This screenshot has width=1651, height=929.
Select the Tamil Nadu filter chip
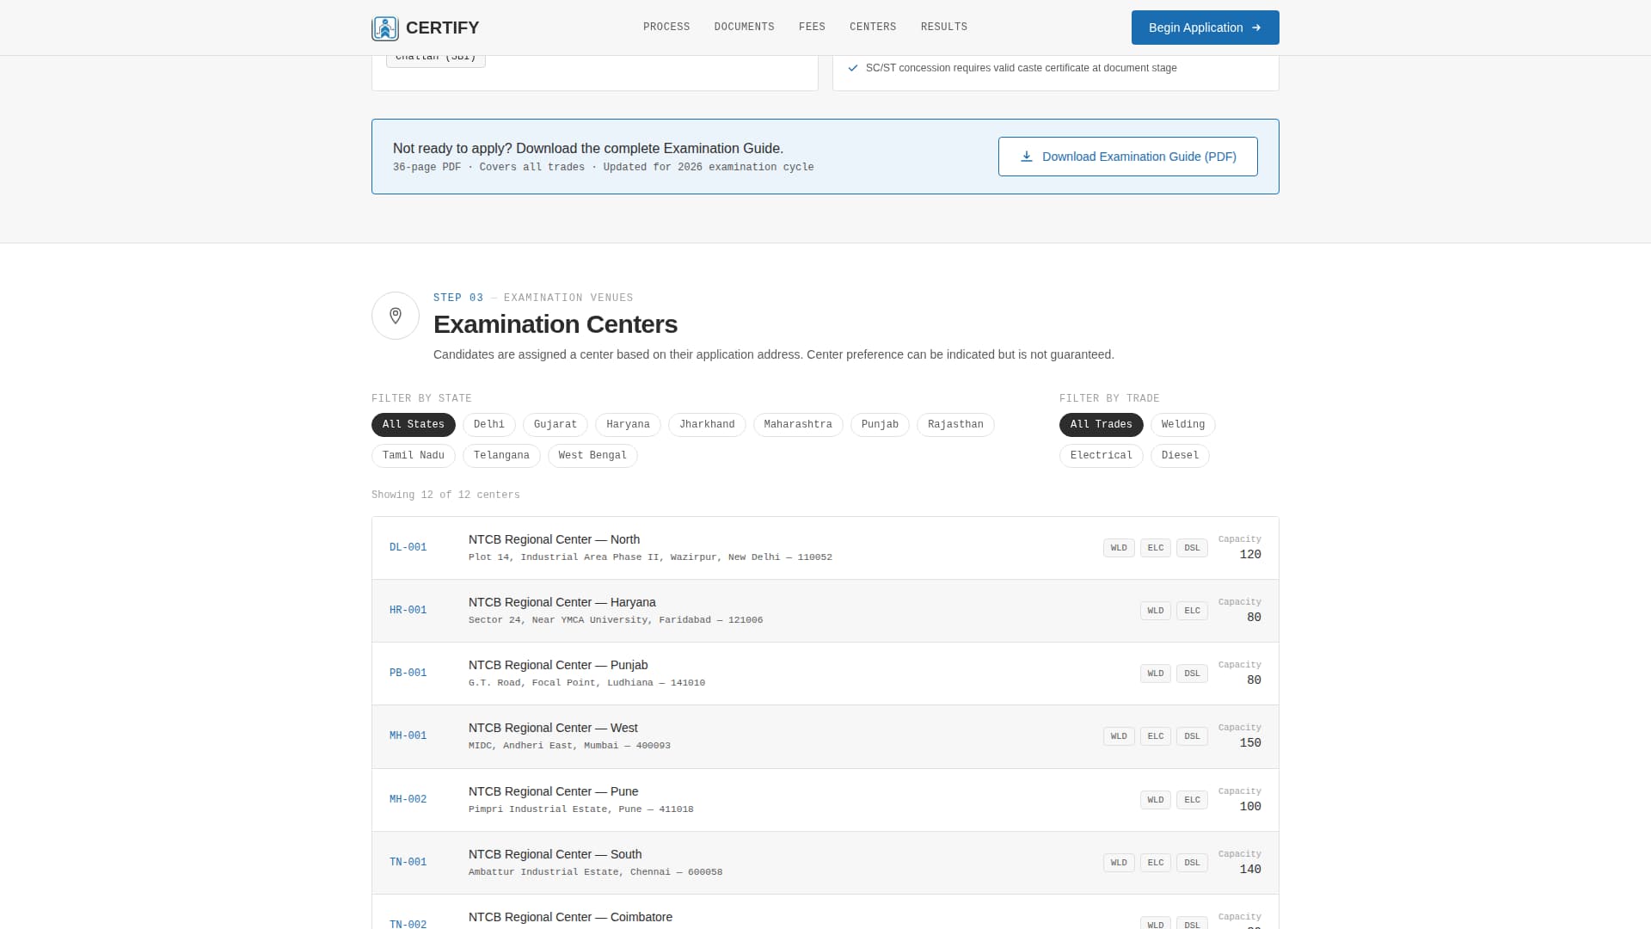[413, 456]
